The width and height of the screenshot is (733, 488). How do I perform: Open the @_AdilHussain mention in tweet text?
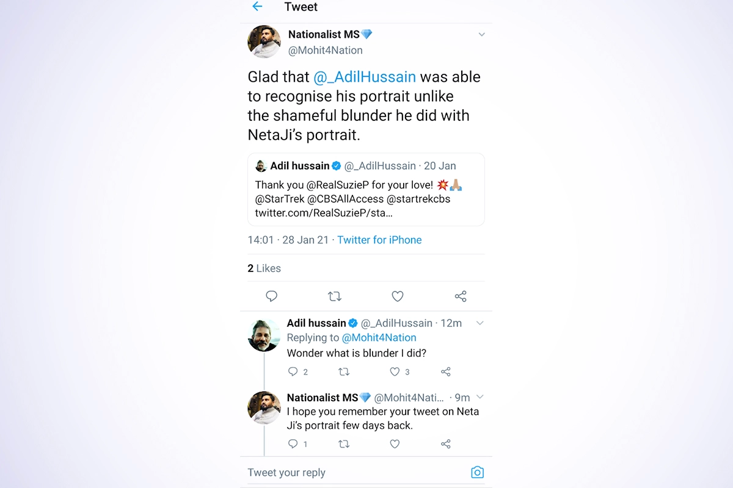[x=365, y=77]
